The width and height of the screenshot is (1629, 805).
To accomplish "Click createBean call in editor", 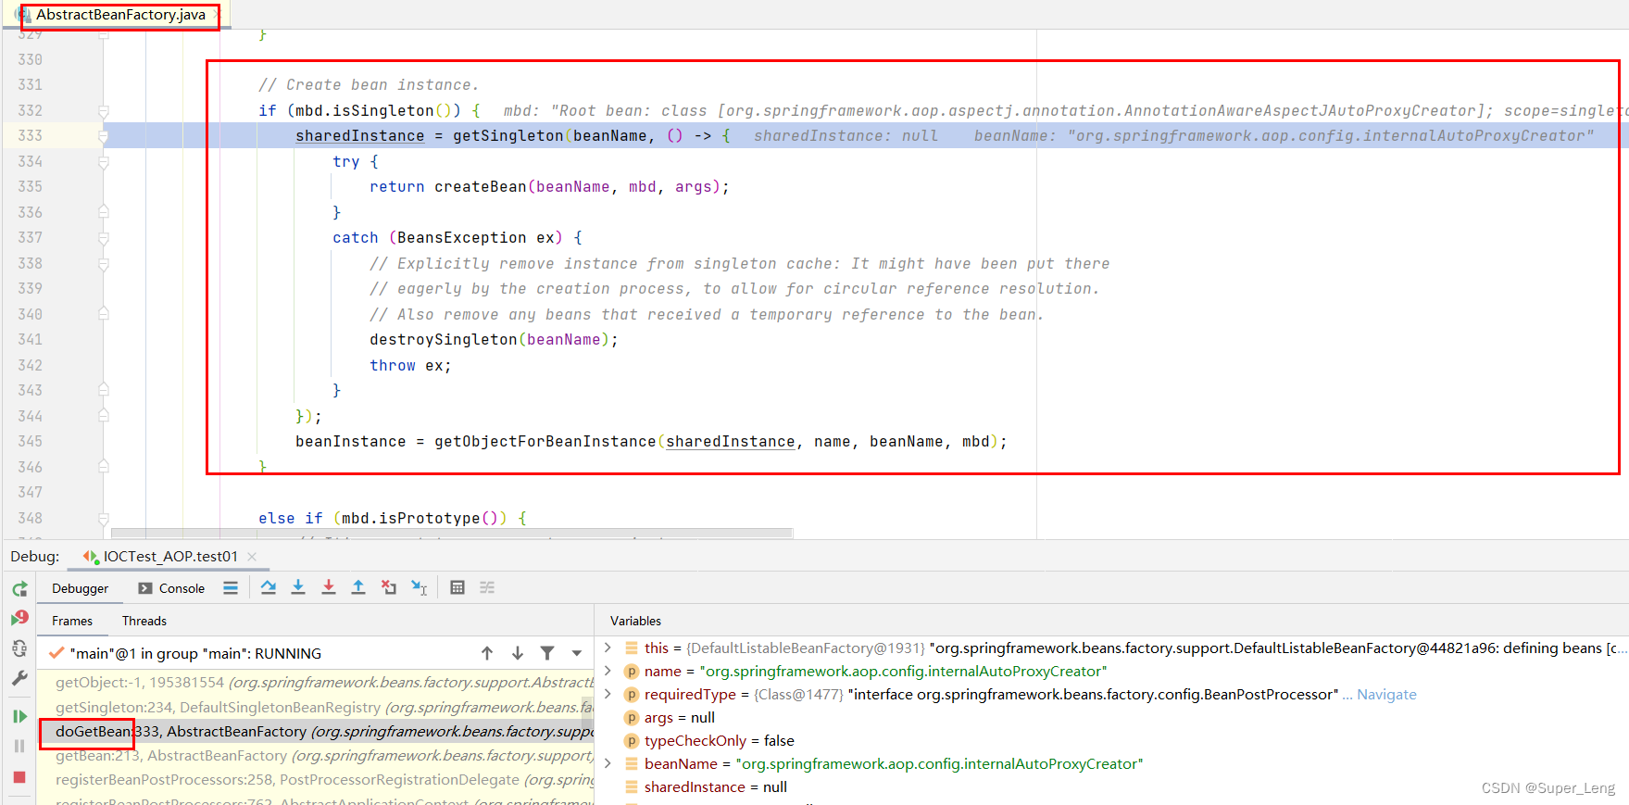I will click(x=480, y=187).
